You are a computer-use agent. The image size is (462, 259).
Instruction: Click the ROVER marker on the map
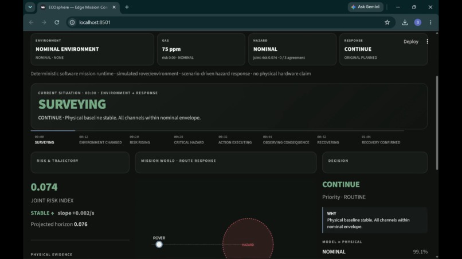point(159,244)
